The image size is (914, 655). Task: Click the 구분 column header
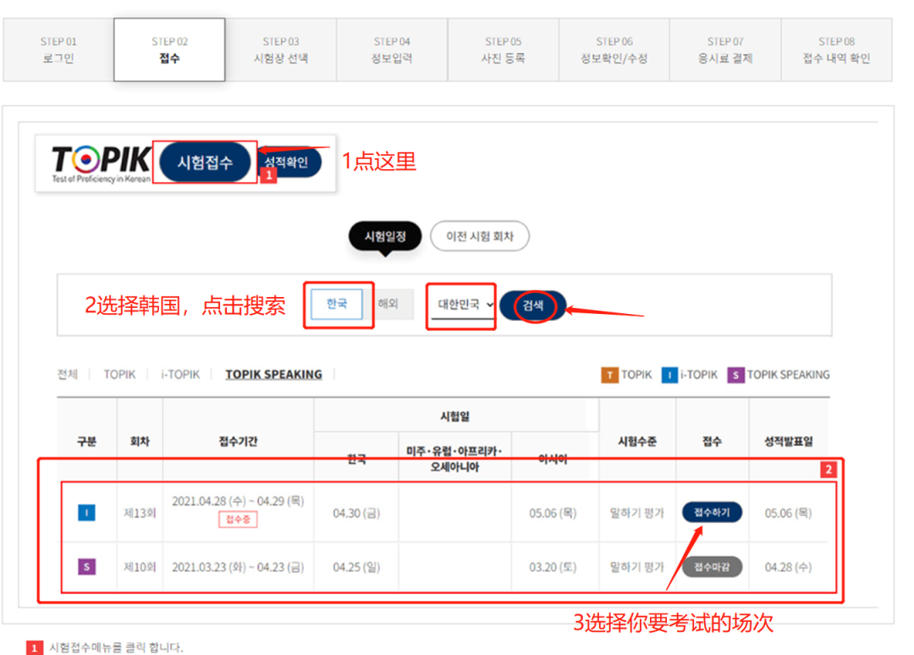[87, 442]
